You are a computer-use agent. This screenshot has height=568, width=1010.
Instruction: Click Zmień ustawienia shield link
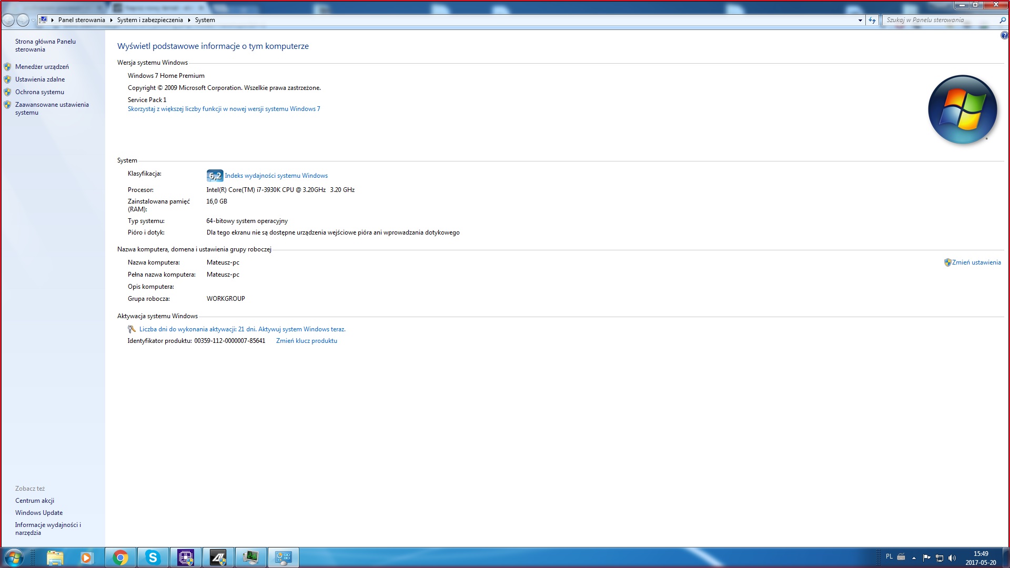[976, 262]
